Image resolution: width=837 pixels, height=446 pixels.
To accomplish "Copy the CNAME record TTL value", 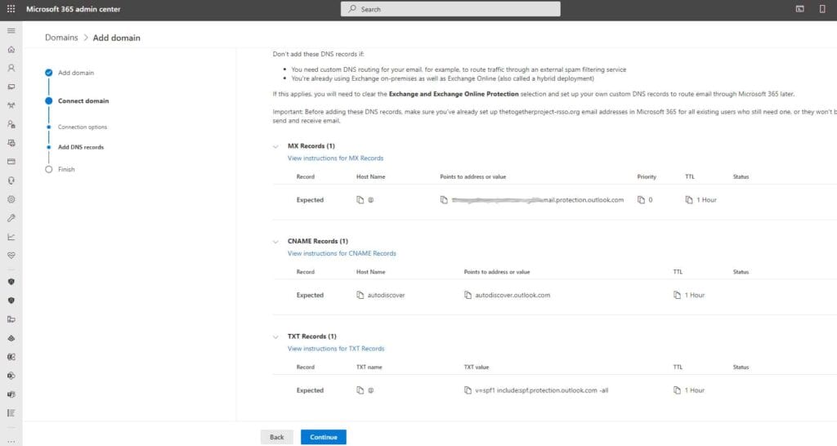I will 677,295.
